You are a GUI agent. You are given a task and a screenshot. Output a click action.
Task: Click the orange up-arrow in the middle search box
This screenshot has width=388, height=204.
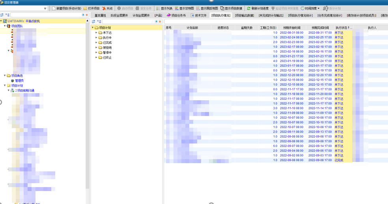(160, 22)
